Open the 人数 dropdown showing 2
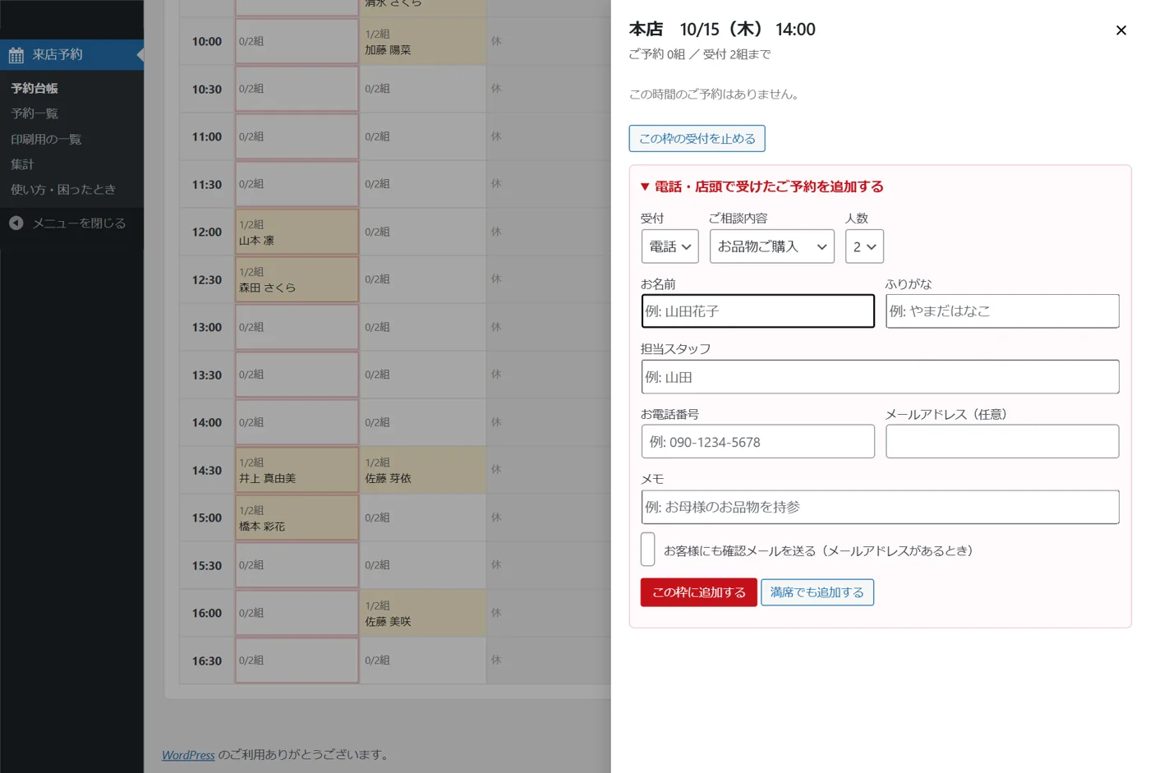This screenshot has height=773, width=1150. [864, 246]
